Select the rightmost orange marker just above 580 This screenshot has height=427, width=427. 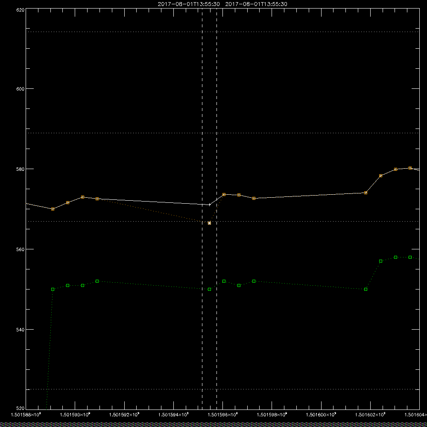410,168
